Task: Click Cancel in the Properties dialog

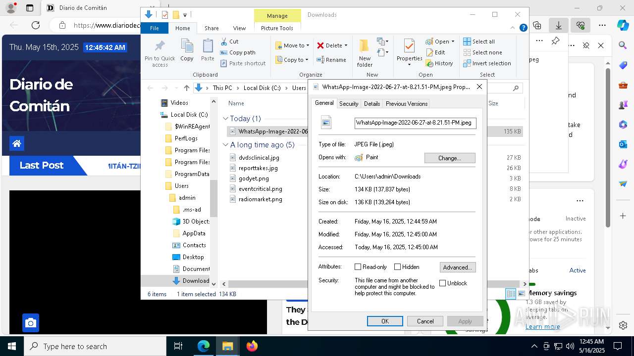Action: (425, 321)
